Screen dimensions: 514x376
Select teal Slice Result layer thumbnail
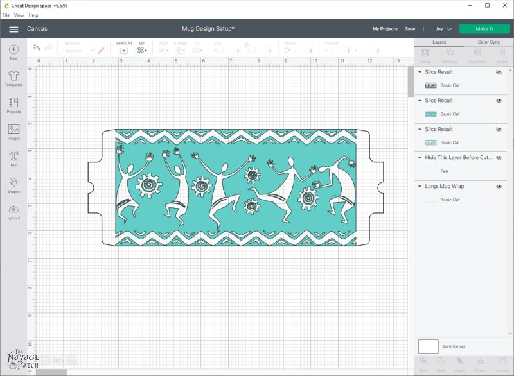pos(430,114)
